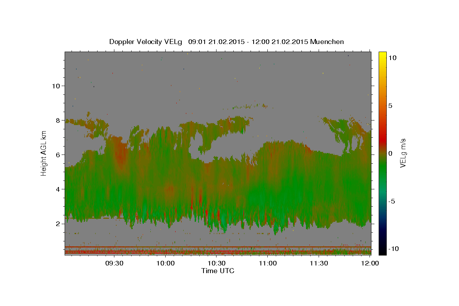Click the yellow top of the colorbar

coord(382,54)
